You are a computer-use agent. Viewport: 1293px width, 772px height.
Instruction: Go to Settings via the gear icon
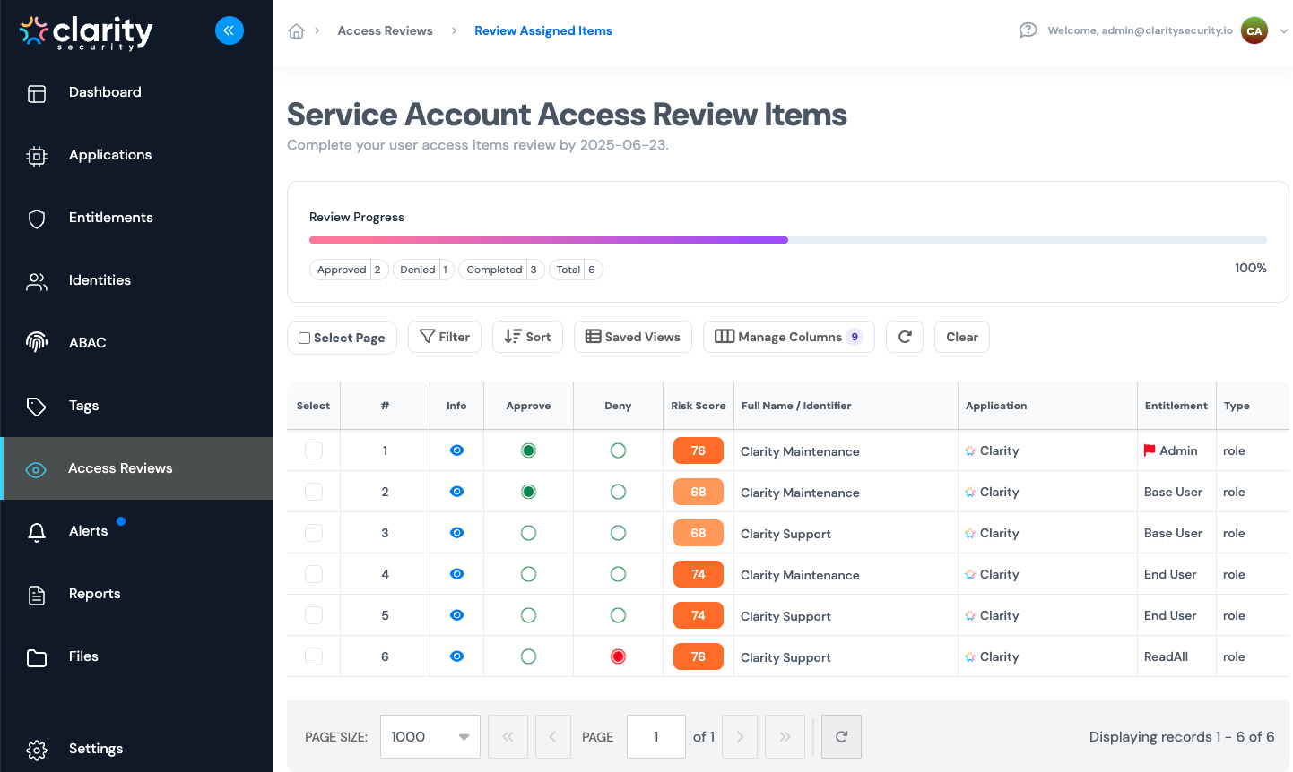pyautogui.click(x=37, y=750)
